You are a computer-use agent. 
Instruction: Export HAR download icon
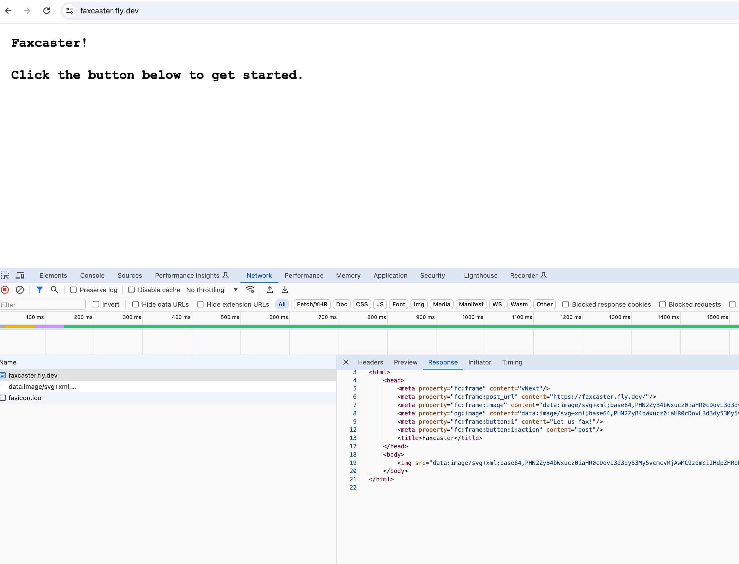tap(285, 290)
